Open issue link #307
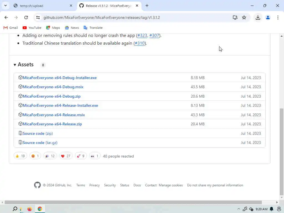The image size is (284, 213). 154,35
